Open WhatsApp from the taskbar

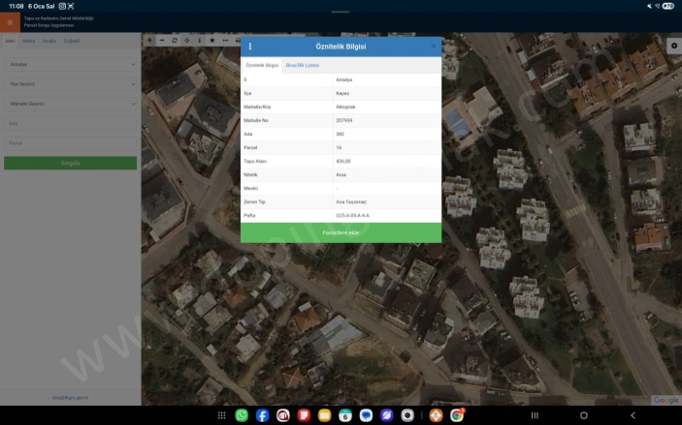(242, 415)
